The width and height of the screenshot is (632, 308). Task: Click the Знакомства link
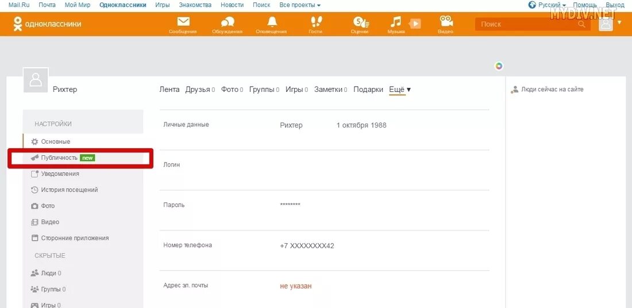point(195,5)
